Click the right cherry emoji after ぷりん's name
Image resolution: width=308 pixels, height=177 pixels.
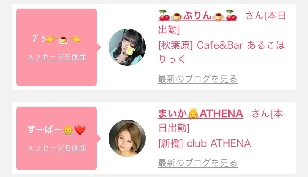[x=231, y=15]
